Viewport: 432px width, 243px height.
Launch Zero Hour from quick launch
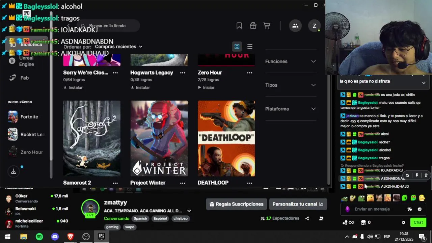click(26, 152)
